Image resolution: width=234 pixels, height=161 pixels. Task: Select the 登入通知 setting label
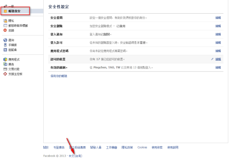(x=57, y=34)
